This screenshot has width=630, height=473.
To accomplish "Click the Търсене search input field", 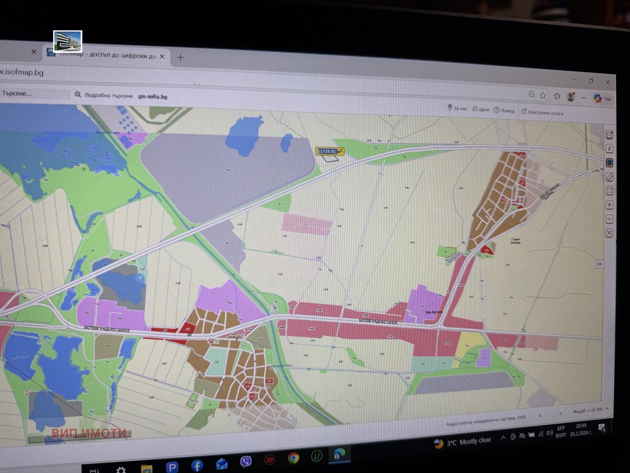I will [x=33, y=94].
